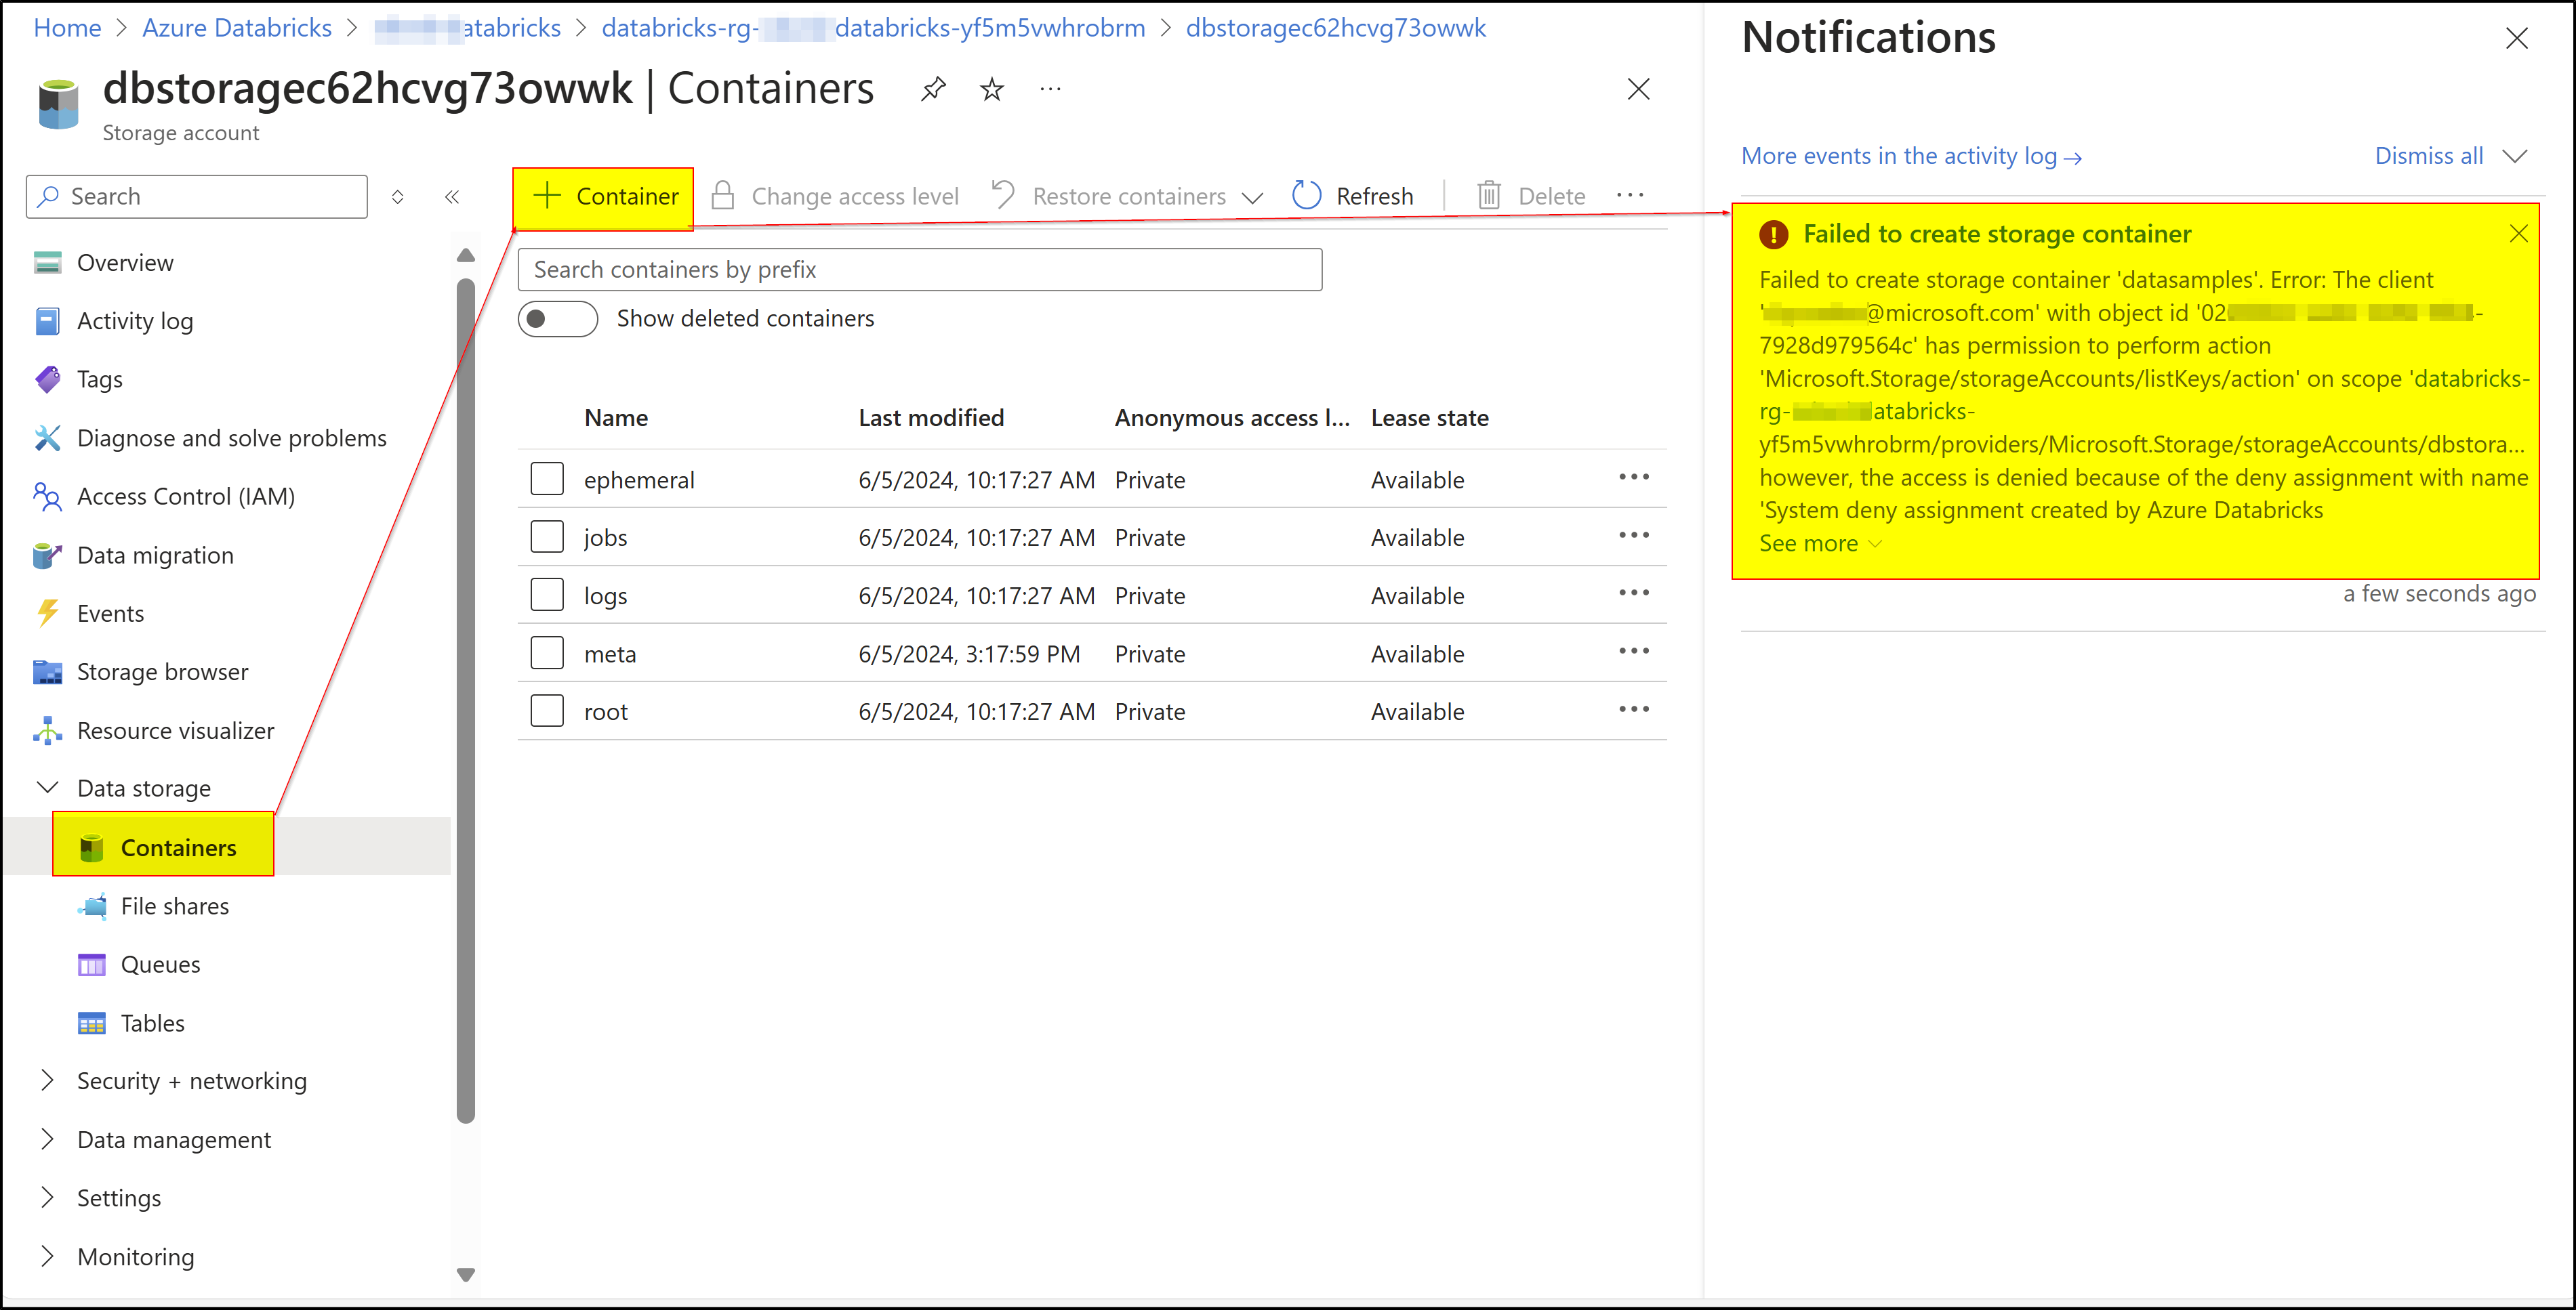
Task: View the Activity log
Action: [135, 321]
